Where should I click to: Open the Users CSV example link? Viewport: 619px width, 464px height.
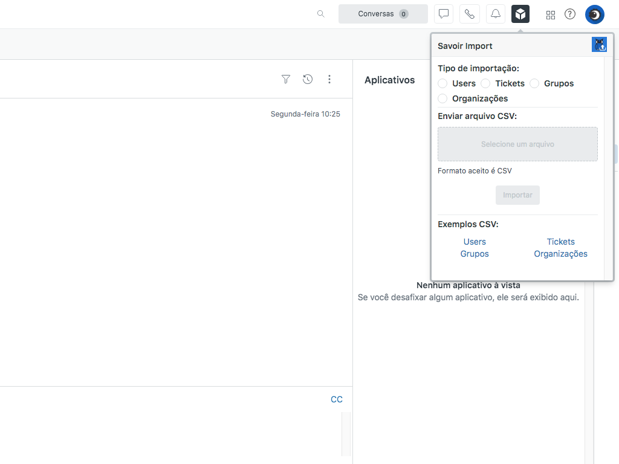point(475,242)
